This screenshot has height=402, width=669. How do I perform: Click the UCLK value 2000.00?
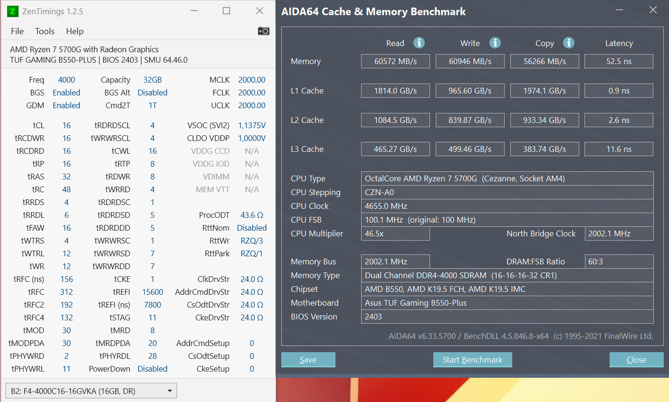[x=252, y=105]
